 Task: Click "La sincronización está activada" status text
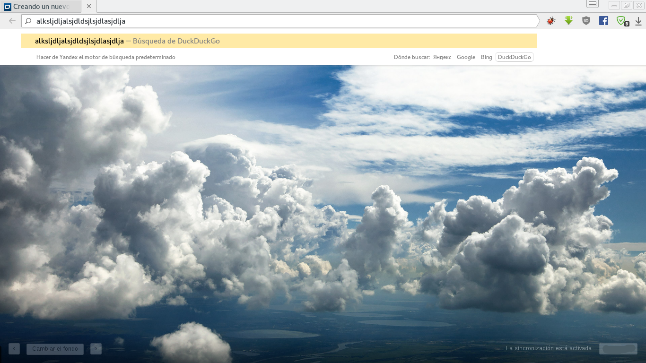(549, 348)
